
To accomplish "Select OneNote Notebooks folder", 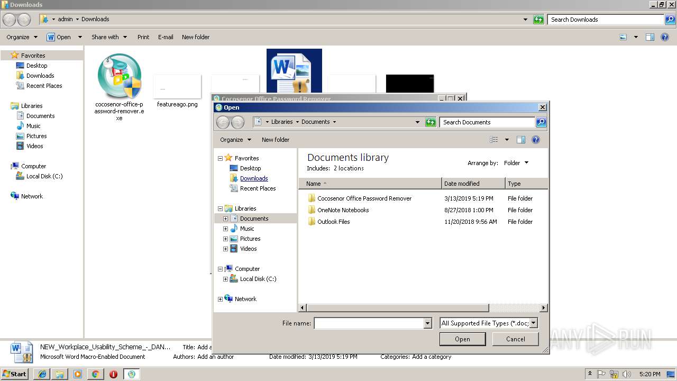I will 343,210.
